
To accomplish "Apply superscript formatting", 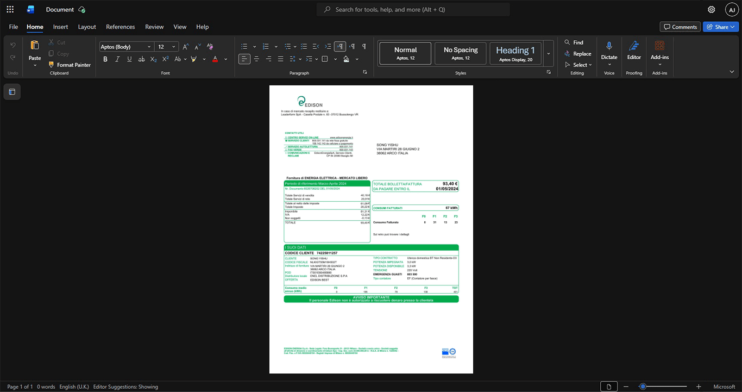I will pos(165,59).
